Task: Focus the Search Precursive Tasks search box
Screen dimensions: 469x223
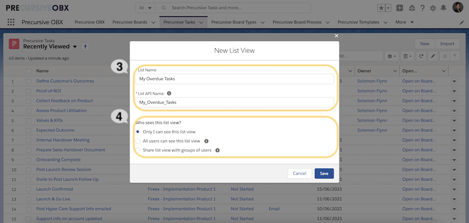Action: [x=233, y=8]
